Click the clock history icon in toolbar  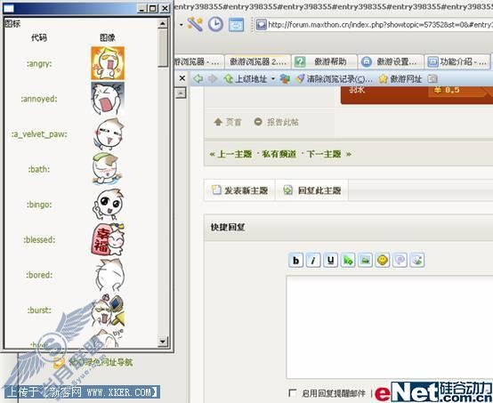(x=215, y=25)
